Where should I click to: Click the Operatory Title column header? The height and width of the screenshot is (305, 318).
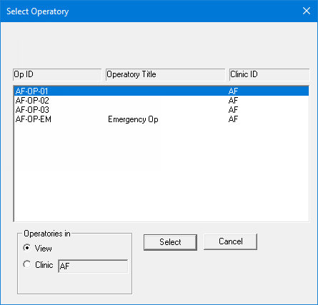coord(165,75)
